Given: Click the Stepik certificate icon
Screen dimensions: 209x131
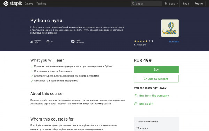Looking at the screenshot, I should click(x=73, y=42).
